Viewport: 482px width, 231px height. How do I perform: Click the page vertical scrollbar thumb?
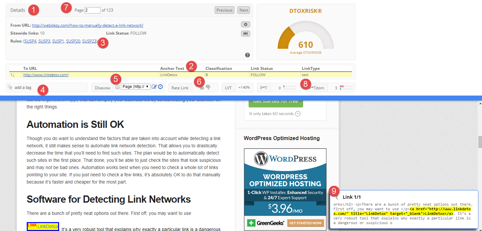click(x=480, y=142)
